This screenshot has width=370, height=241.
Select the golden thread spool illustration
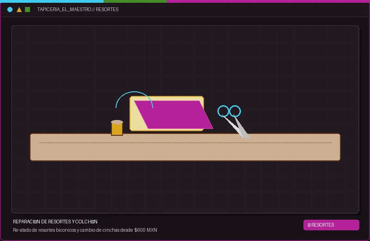117,128
